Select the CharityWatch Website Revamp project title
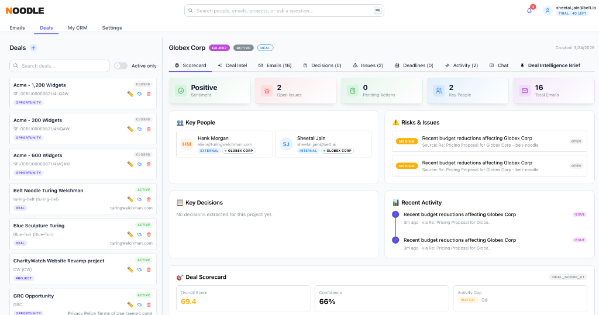The width and height of the screenshot is (599, 315). click(59, 261)
